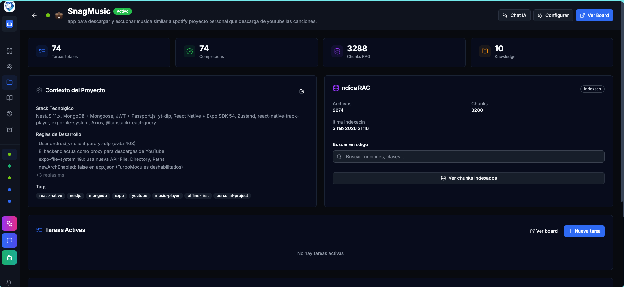Image resolution: width=624 pixels, height=287 pixels.
Task: Open the archive box icon in sidebar
Action: 9,129
